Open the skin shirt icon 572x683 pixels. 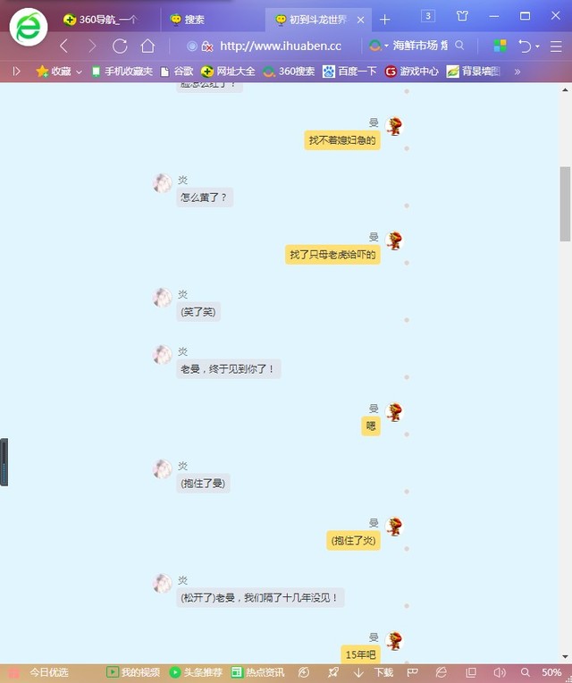pyautogui.click(x=462, y=16)
